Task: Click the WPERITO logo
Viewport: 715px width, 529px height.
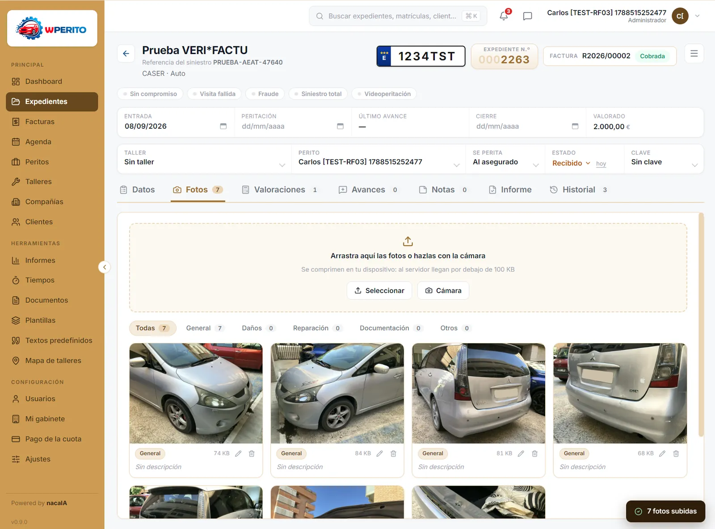Action: (x=52, y=29)
